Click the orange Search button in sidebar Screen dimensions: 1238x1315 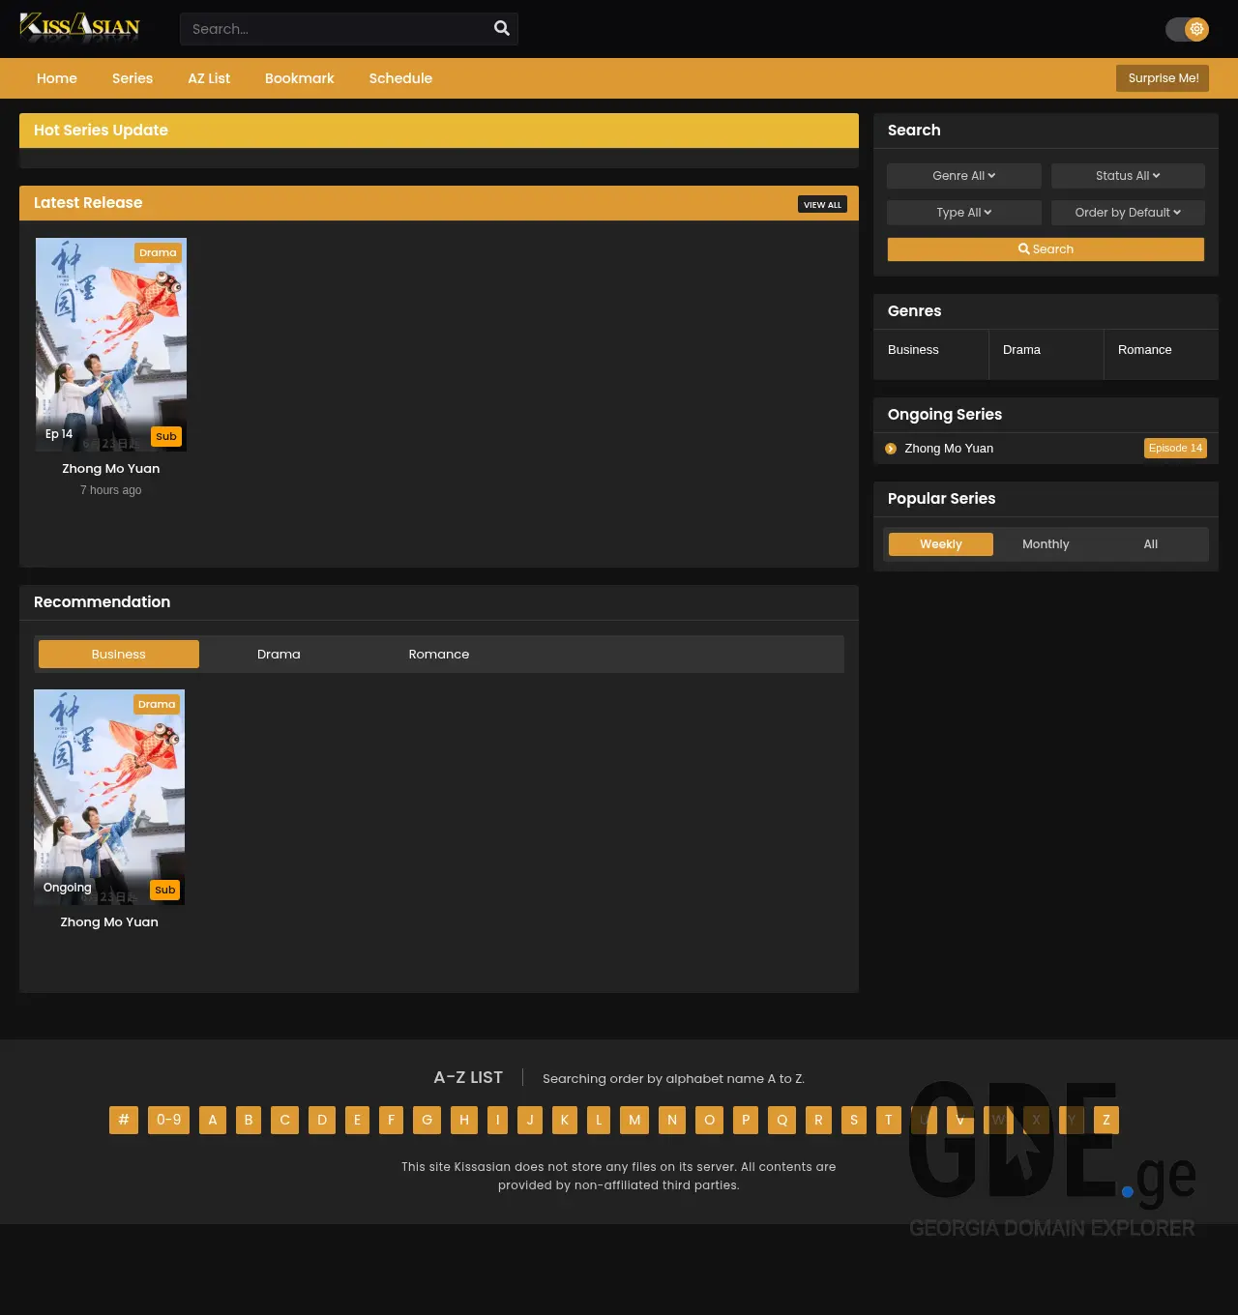pyautogui.click(x=1046, y=249)
